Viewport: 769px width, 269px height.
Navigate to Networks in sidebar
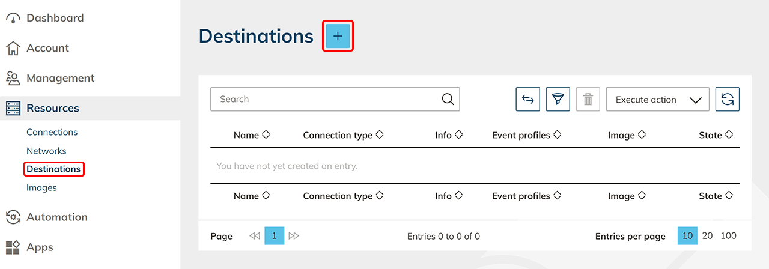tap(46, 151)
